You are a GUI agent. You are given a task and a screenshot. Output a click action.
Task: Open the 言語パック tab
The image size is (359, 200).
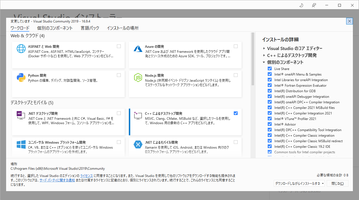pos(90,28)
